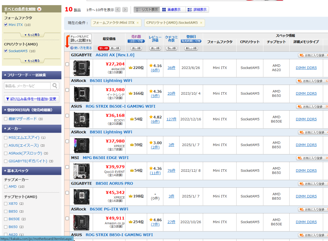The height and width of the screenshot is (241, 328).
Task: Select compare checkbox for MSI MPG B650I EDGE
Action: coord(67,167)
